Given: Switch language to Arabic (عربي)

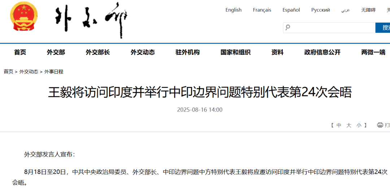Looking at the screenshot, I should tap(346, 10).
